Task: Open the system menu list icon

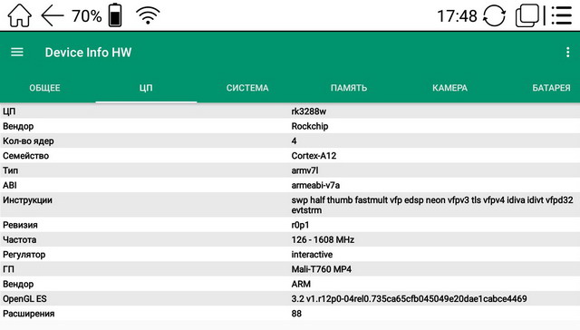Action: [562, 15]
